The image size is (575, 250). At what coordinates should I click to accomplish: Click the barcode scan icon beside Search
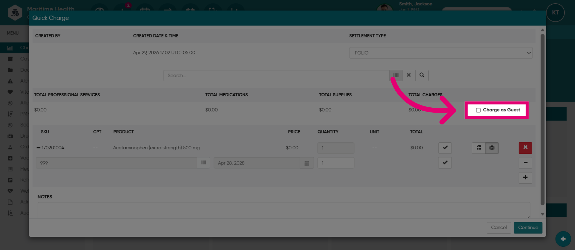[396, 75]
